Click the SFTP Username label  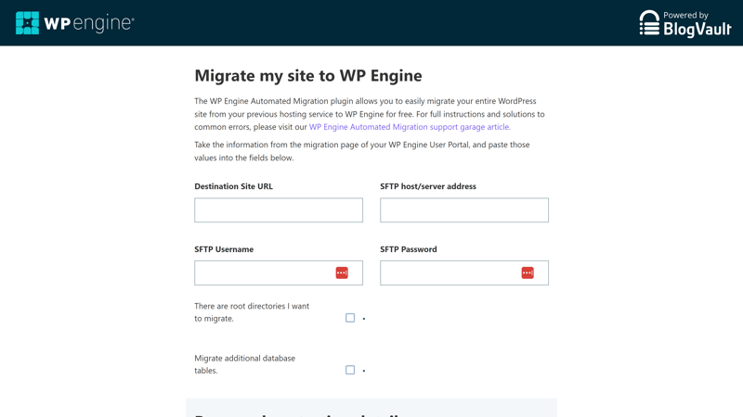(x=224, y=249)
